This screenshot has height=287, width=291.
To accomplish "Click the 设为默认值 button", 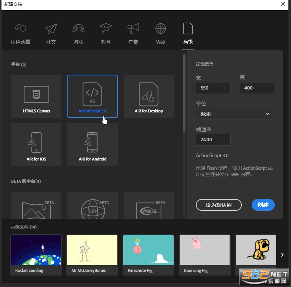I will coord(219,205).
